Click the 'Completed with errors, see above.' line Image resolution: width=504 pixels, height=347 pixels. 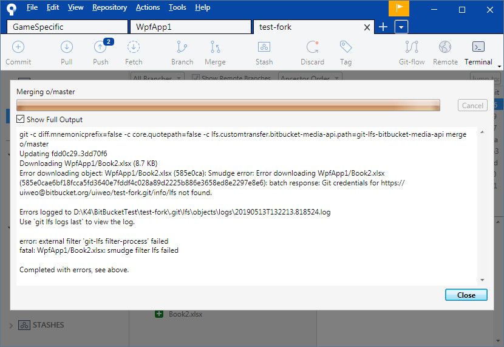[74, 270]
